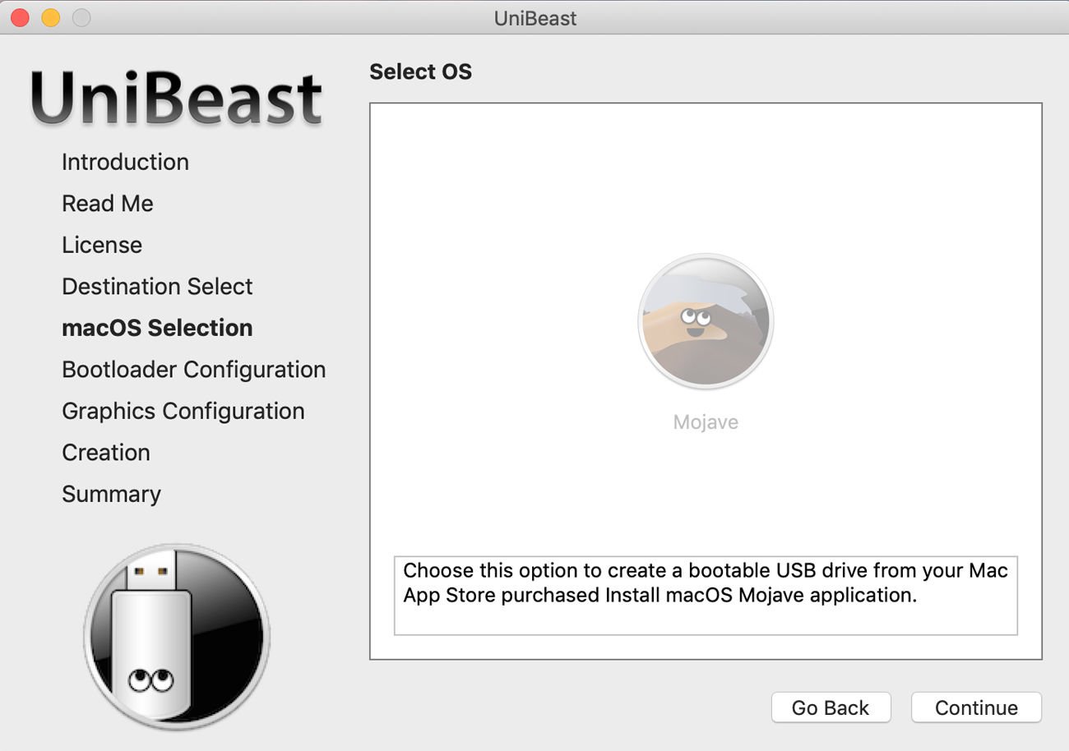The height and width of the screenshot is (751, 1069).
Task: Open the Read Me step
Action: click(x=107, y=203)
